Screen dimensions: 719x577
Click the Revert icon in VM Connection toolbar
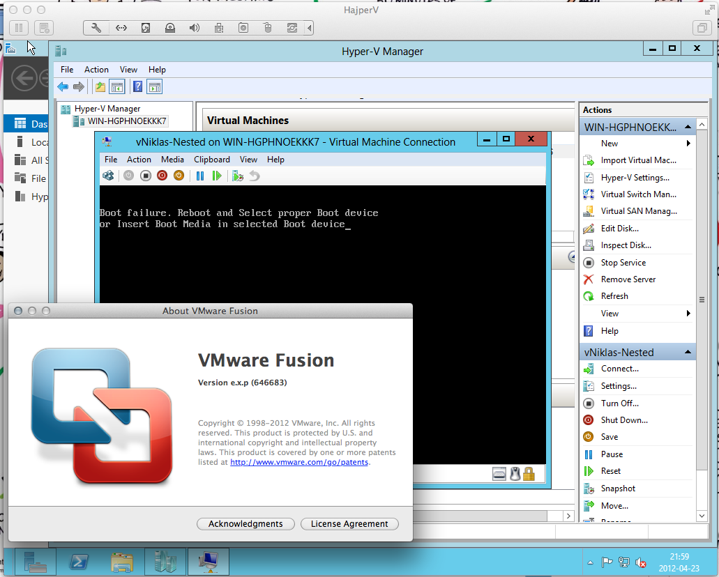(255, 176)
